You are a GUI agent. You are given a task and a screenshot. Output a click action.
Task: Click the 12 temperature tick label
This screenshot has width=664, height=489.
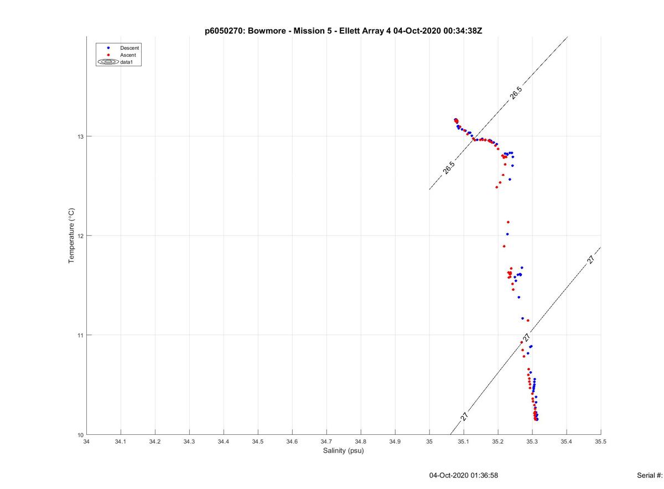pyautogui.click(x=80, y=236)
